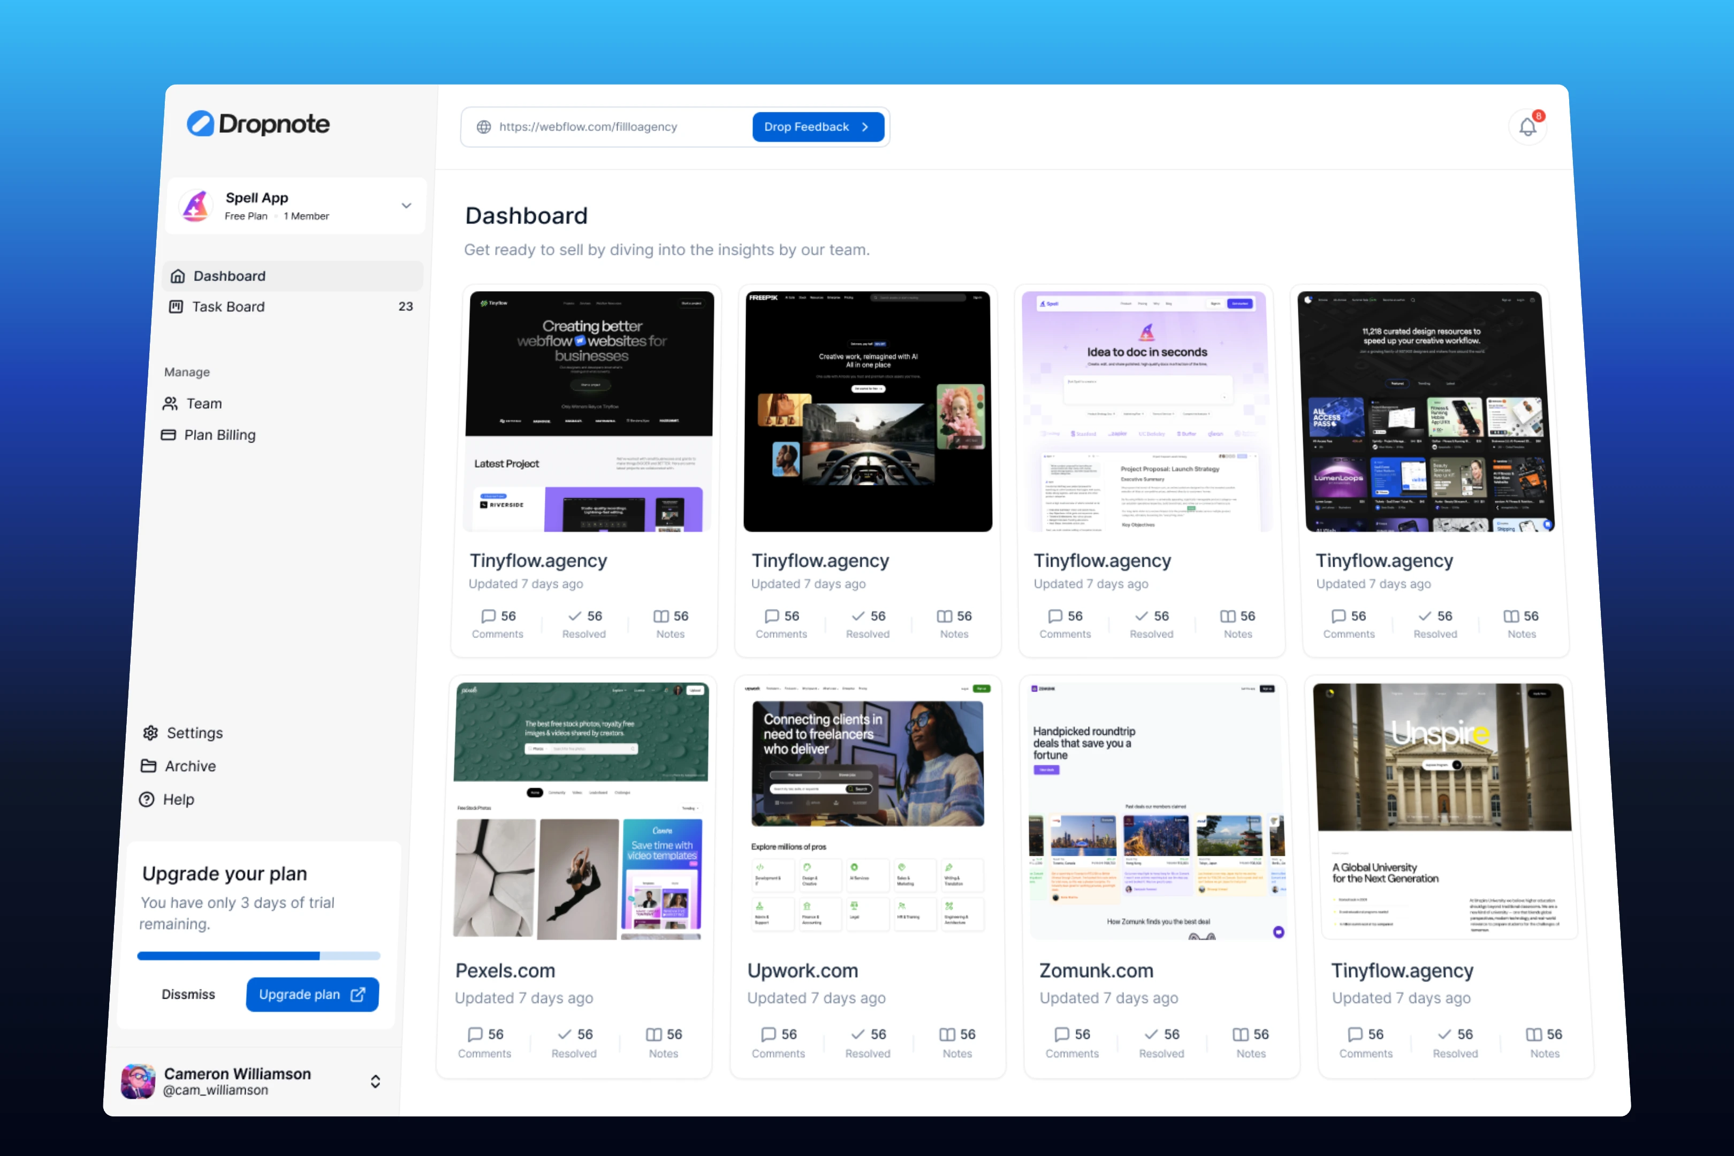The image size is (1734, 1156).
Task: Expand the Cameron Williamson account switcher
Action: point(375,1081)
